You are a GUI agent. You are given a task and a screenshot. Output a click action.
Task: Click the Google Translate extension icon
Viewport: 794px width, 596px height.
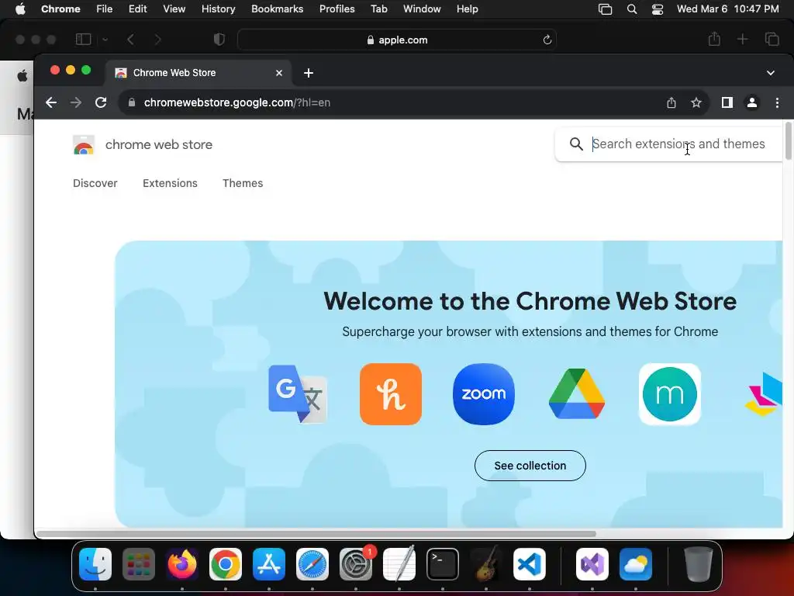click(298, 394)
